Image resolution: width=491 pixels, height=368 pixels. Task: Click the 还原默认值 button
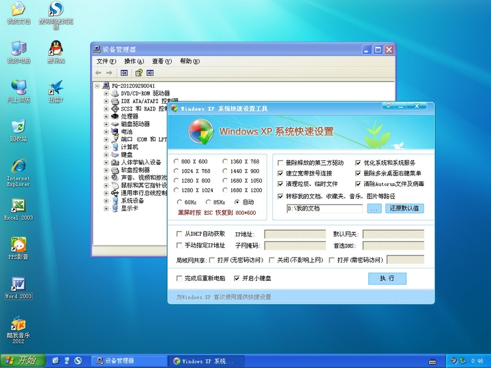click(404, 209)
